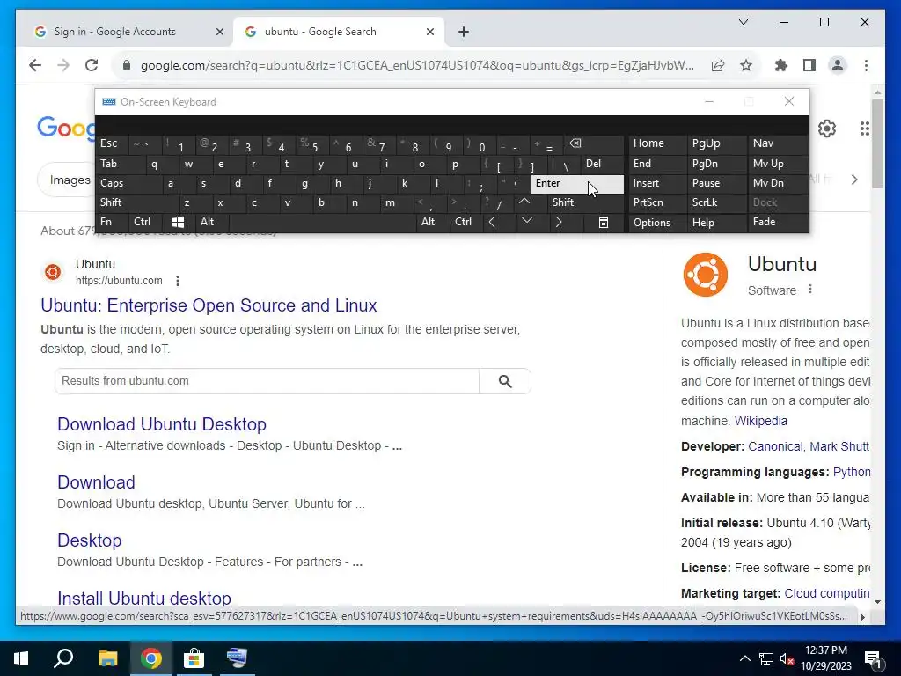Open the Install Ubuntu desktop link

pos(144,598)
